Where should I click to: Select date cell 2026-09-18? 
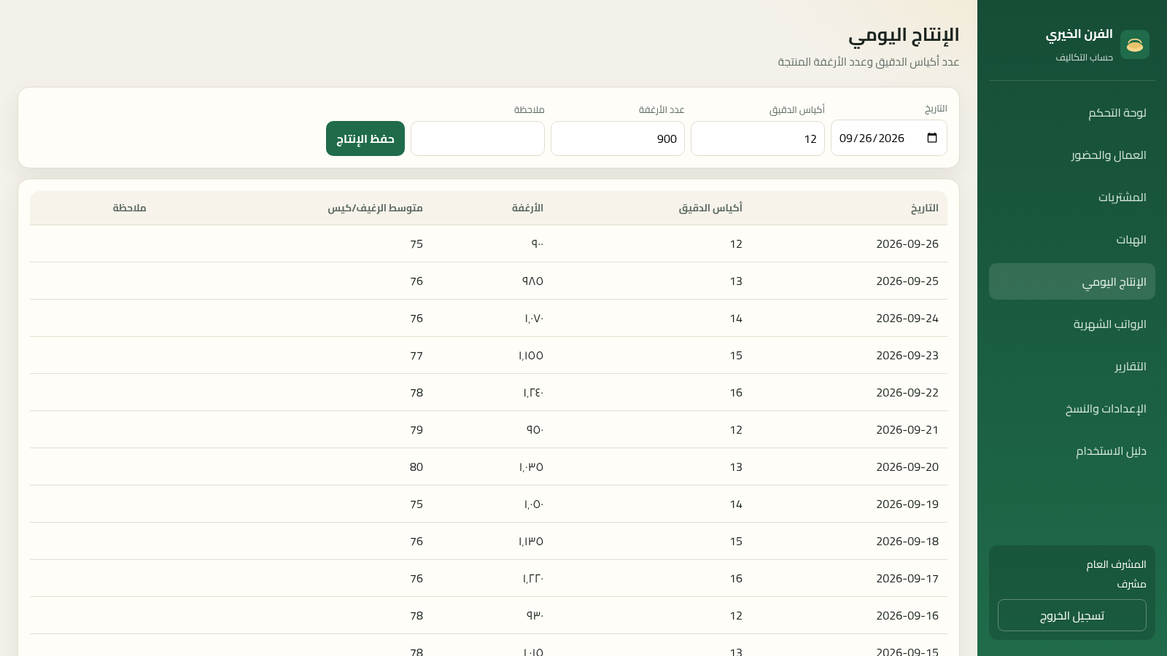[907, 541]
